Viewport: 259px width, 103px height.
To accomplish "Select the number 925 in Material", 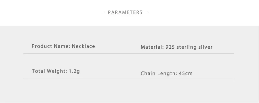I will [x=170, y=47].
